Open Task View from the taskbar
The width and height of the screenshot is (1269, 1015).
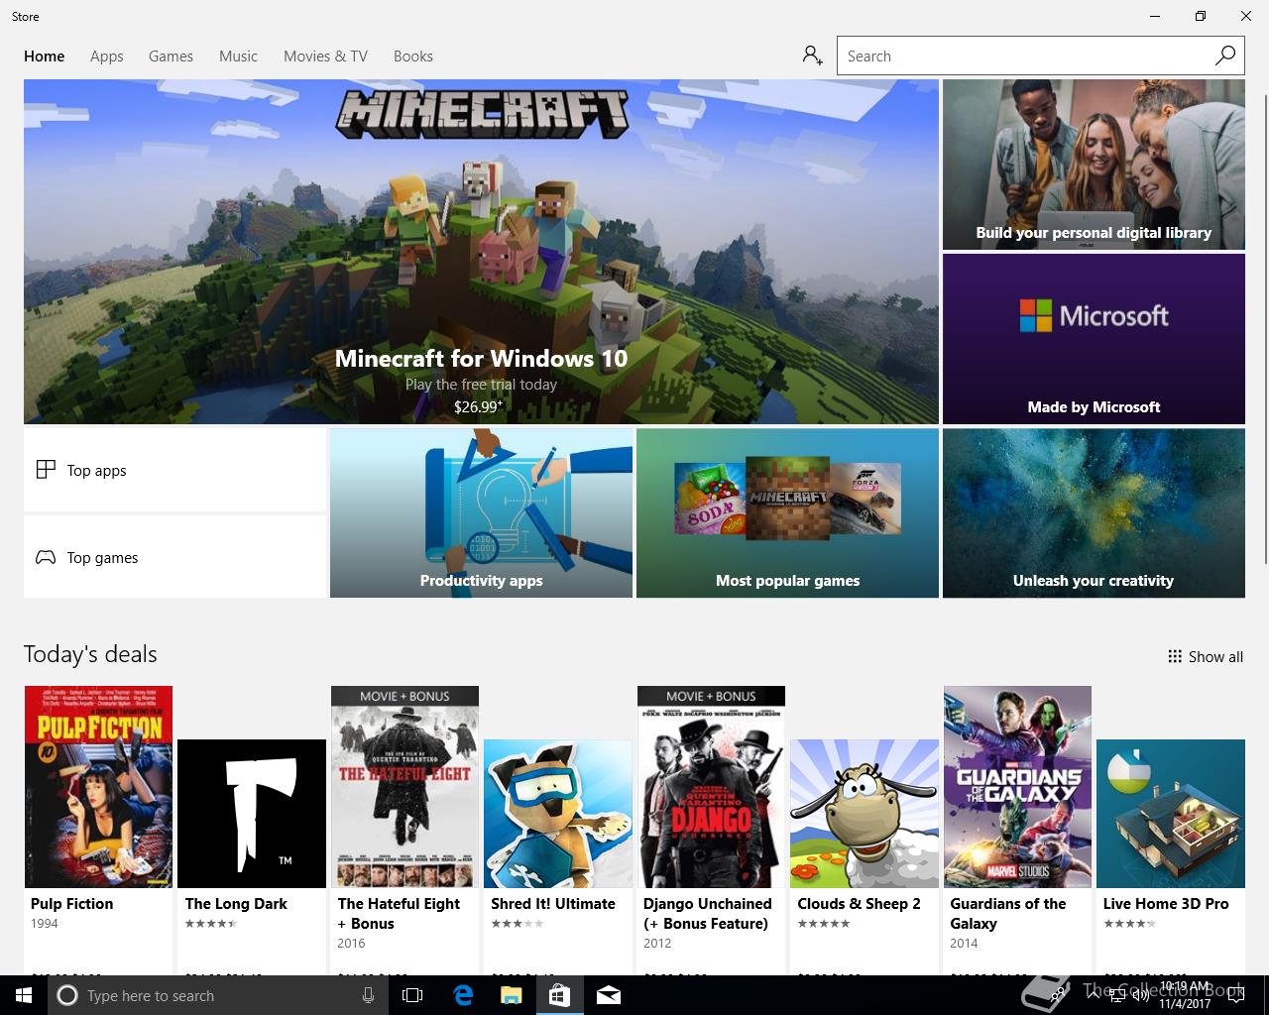pyautogui.click(x=412, y=995)
